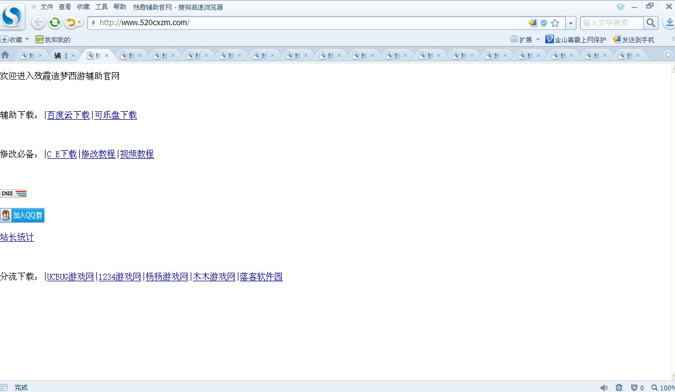Click 金山毒霸上网保护 extension

pyautogui.click(x=576, y=40)
